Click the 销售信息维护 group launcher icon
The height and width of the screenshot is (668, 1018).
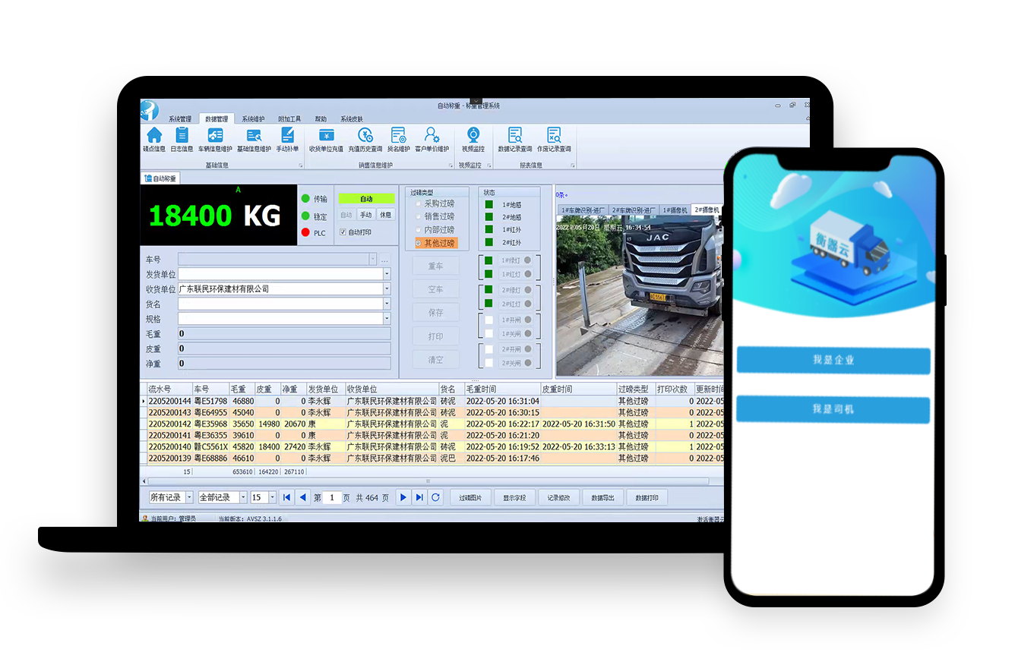(451, 165)
